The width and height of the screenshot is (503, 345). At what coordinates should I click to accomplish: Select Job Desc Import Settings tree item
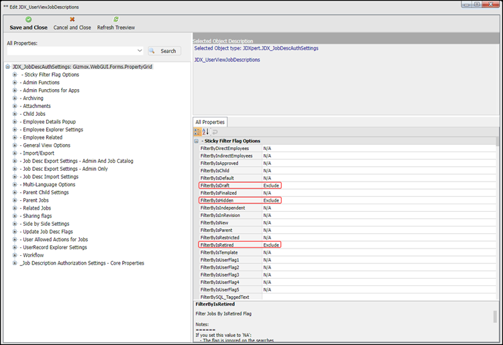[51, 176]
